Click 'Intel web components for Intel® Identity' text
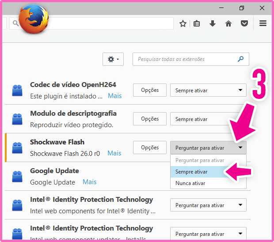Screen dimensions: 274x242 point(93,211)
